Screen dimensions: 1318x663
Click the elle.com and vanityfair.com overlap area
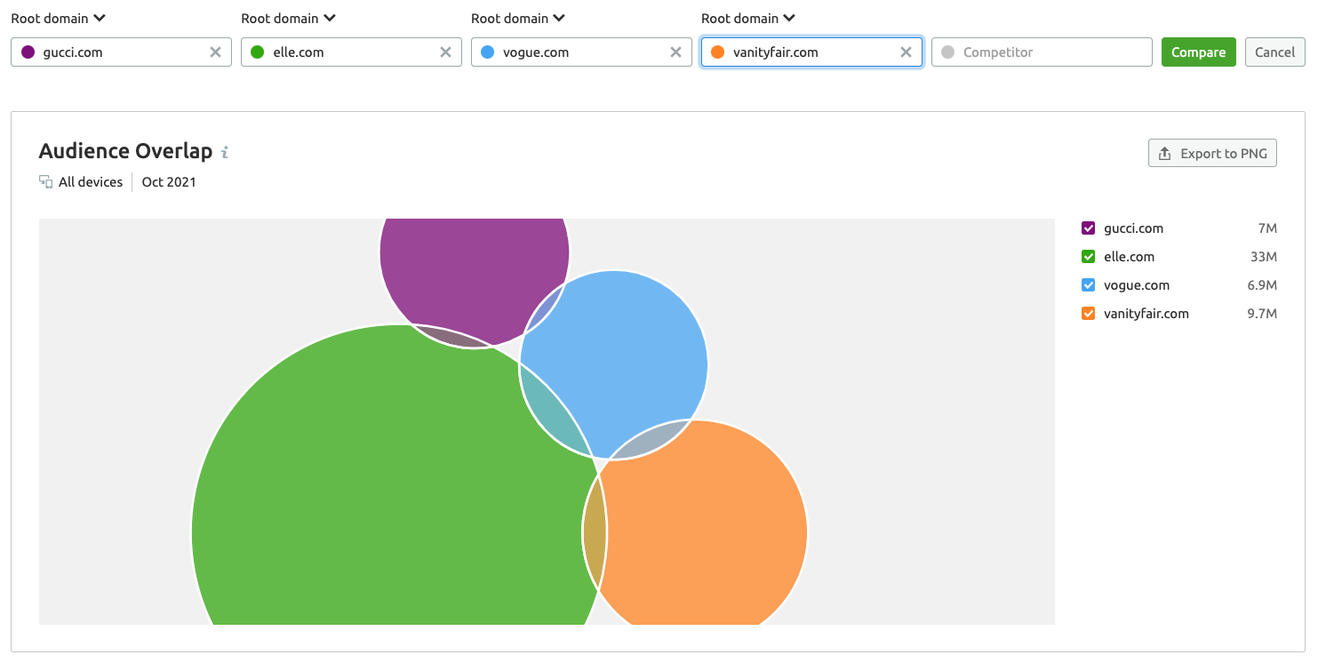tap(595, 533)
